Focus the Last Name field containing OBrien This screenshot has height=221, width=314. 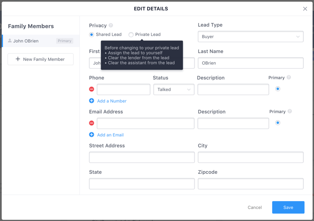pos(250,63)
